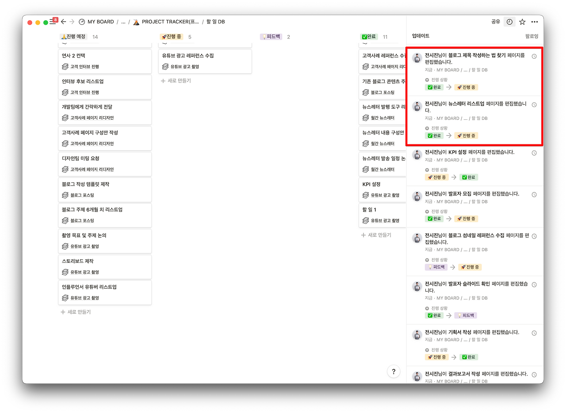566x413 pixels.
Task: Open 발표자 모집 page from updates
Action: pyautogui.click(x=460, y=194)
